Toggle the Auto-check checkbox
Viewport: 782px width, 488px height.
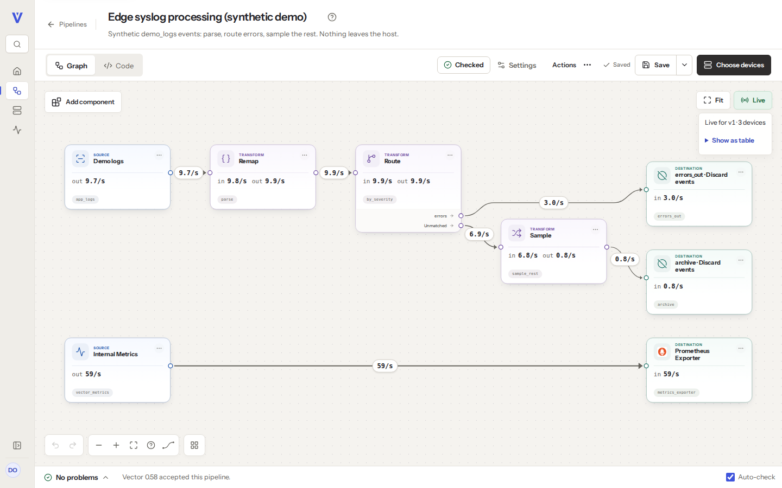click(x=730, y=477)
